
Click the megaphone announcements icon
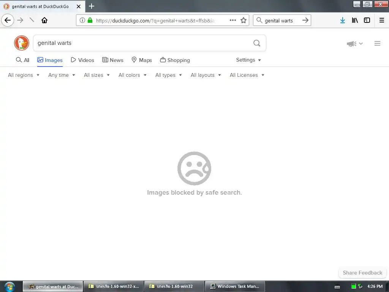tap(351, 44)
